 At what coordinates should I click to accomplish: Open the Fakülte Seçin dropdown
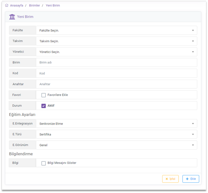point(116,31)
